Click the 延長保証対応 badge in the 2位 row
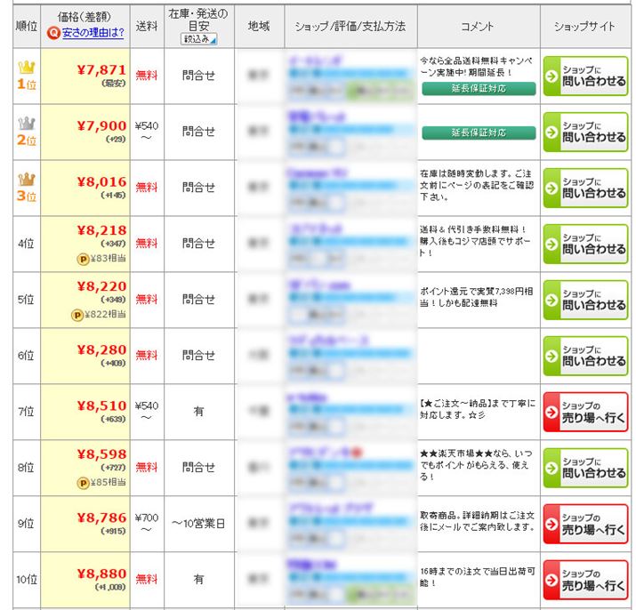 (x=479, y=132)
